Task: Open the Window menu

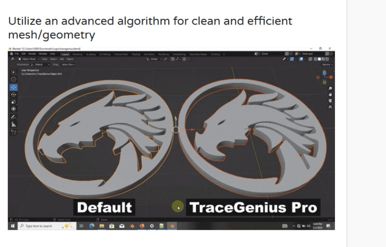Action: 43,54
